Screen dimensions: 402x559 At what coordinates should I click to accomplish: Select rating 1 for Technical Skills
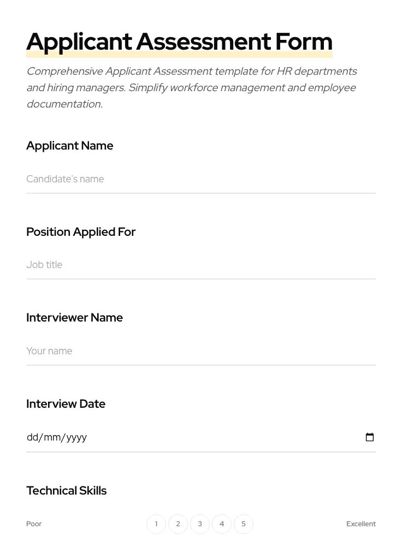156,524
